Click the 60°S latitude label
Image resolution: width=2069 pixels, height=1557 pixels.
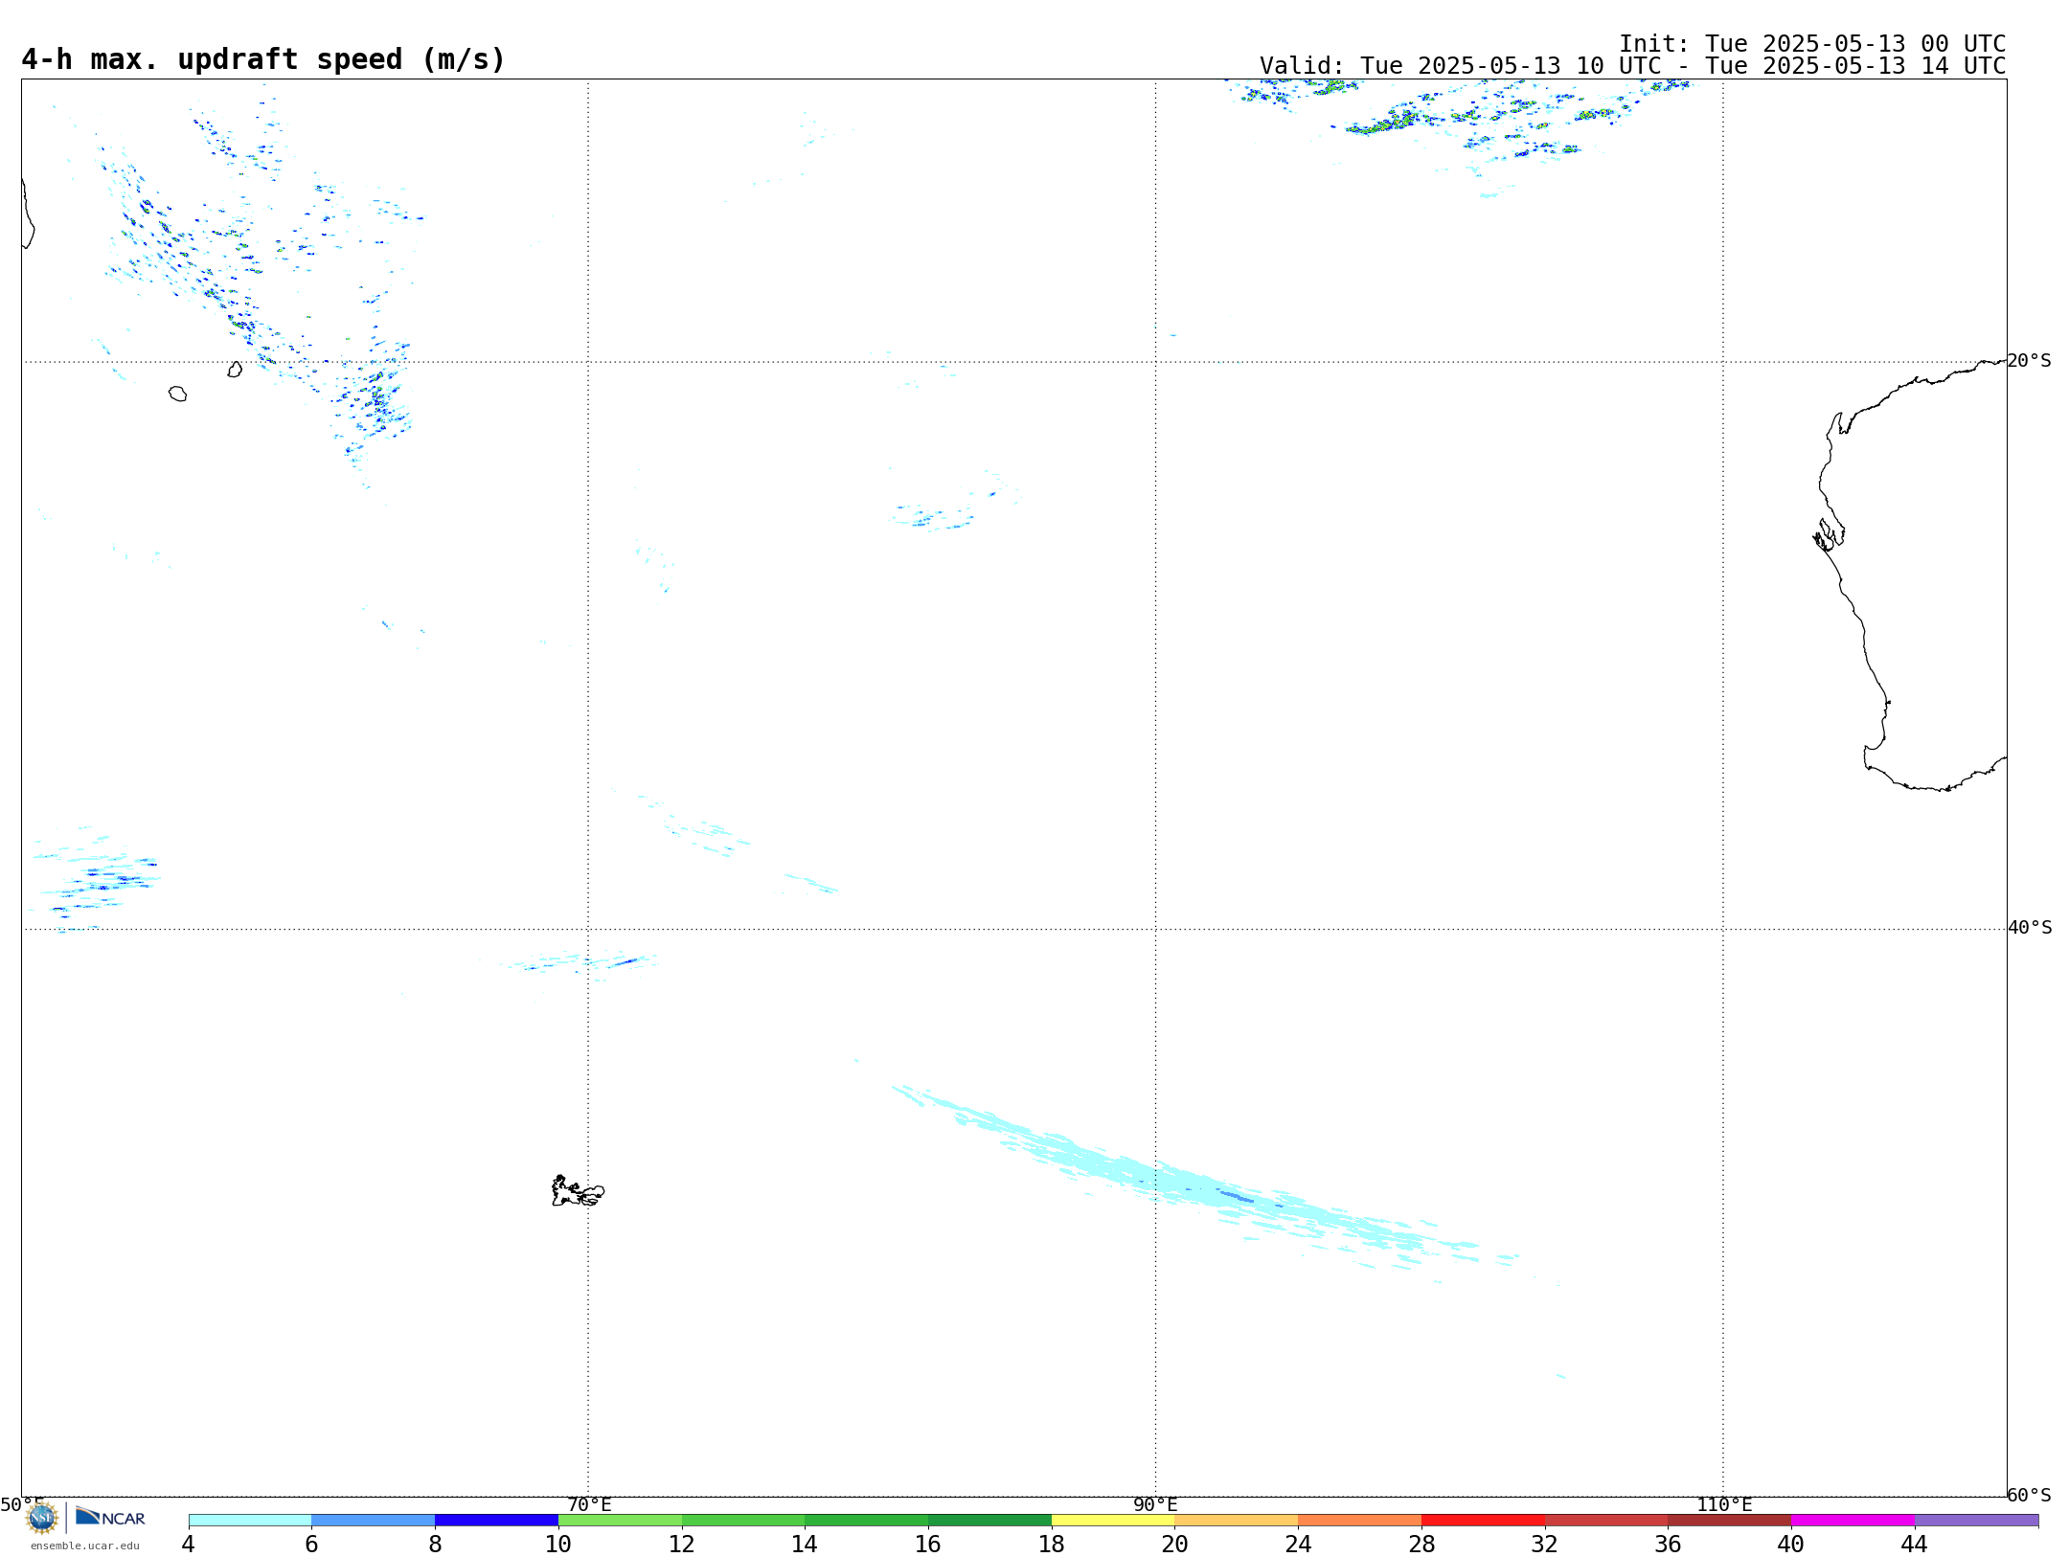(2029, 1495)
